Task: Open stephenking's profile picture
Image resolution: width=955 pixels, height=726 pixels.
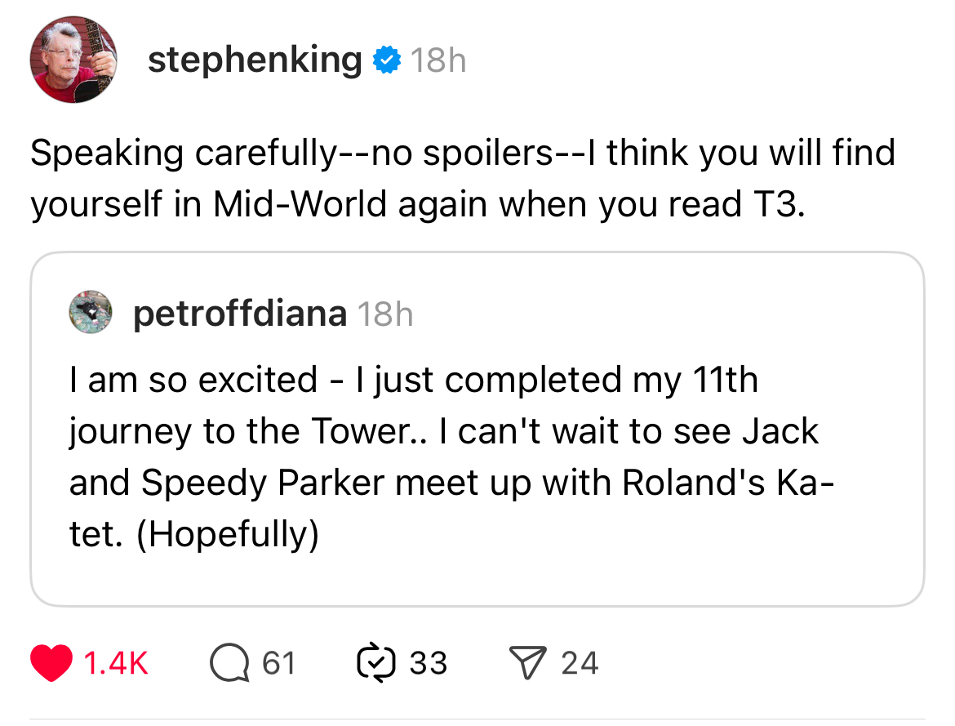Action: coord(73,60)
